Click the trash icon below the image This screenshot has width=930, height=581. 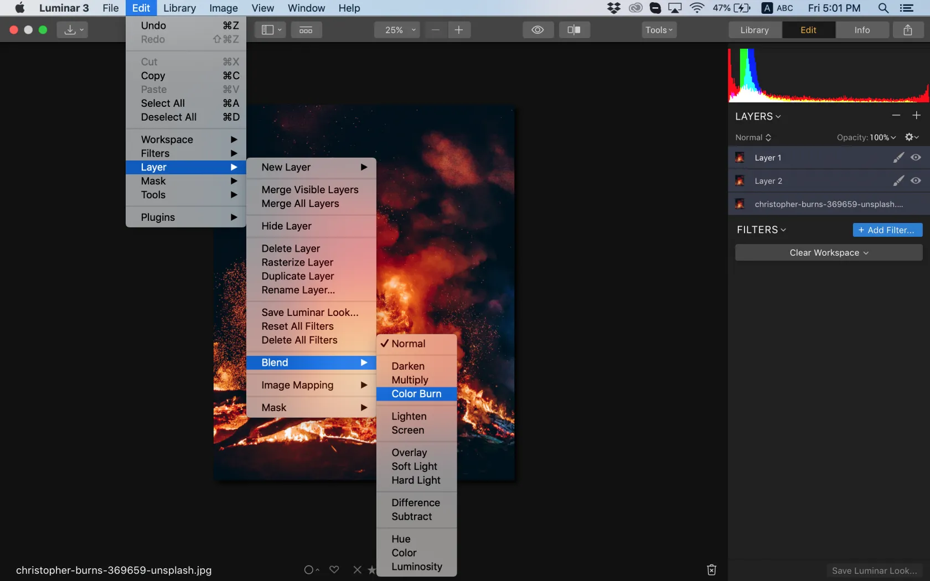coord(712,569)
